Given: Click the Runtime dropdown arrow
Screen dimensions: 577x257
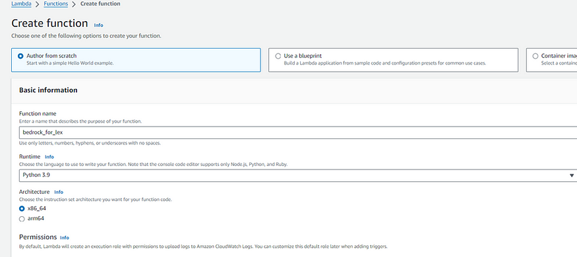Looking at the screenshot, I should tap(572, 175).
